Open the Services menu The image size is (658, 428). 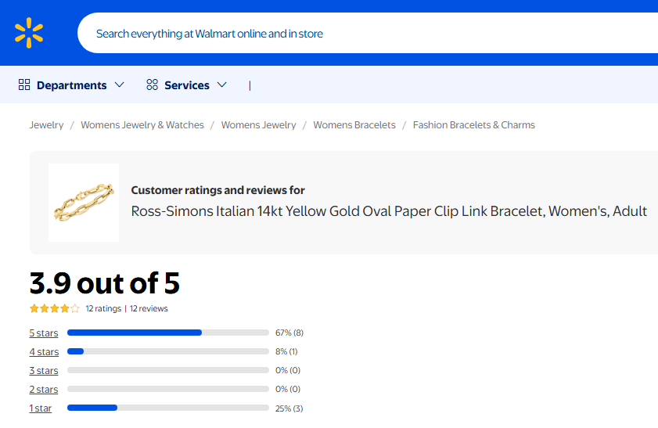[187, 85]
